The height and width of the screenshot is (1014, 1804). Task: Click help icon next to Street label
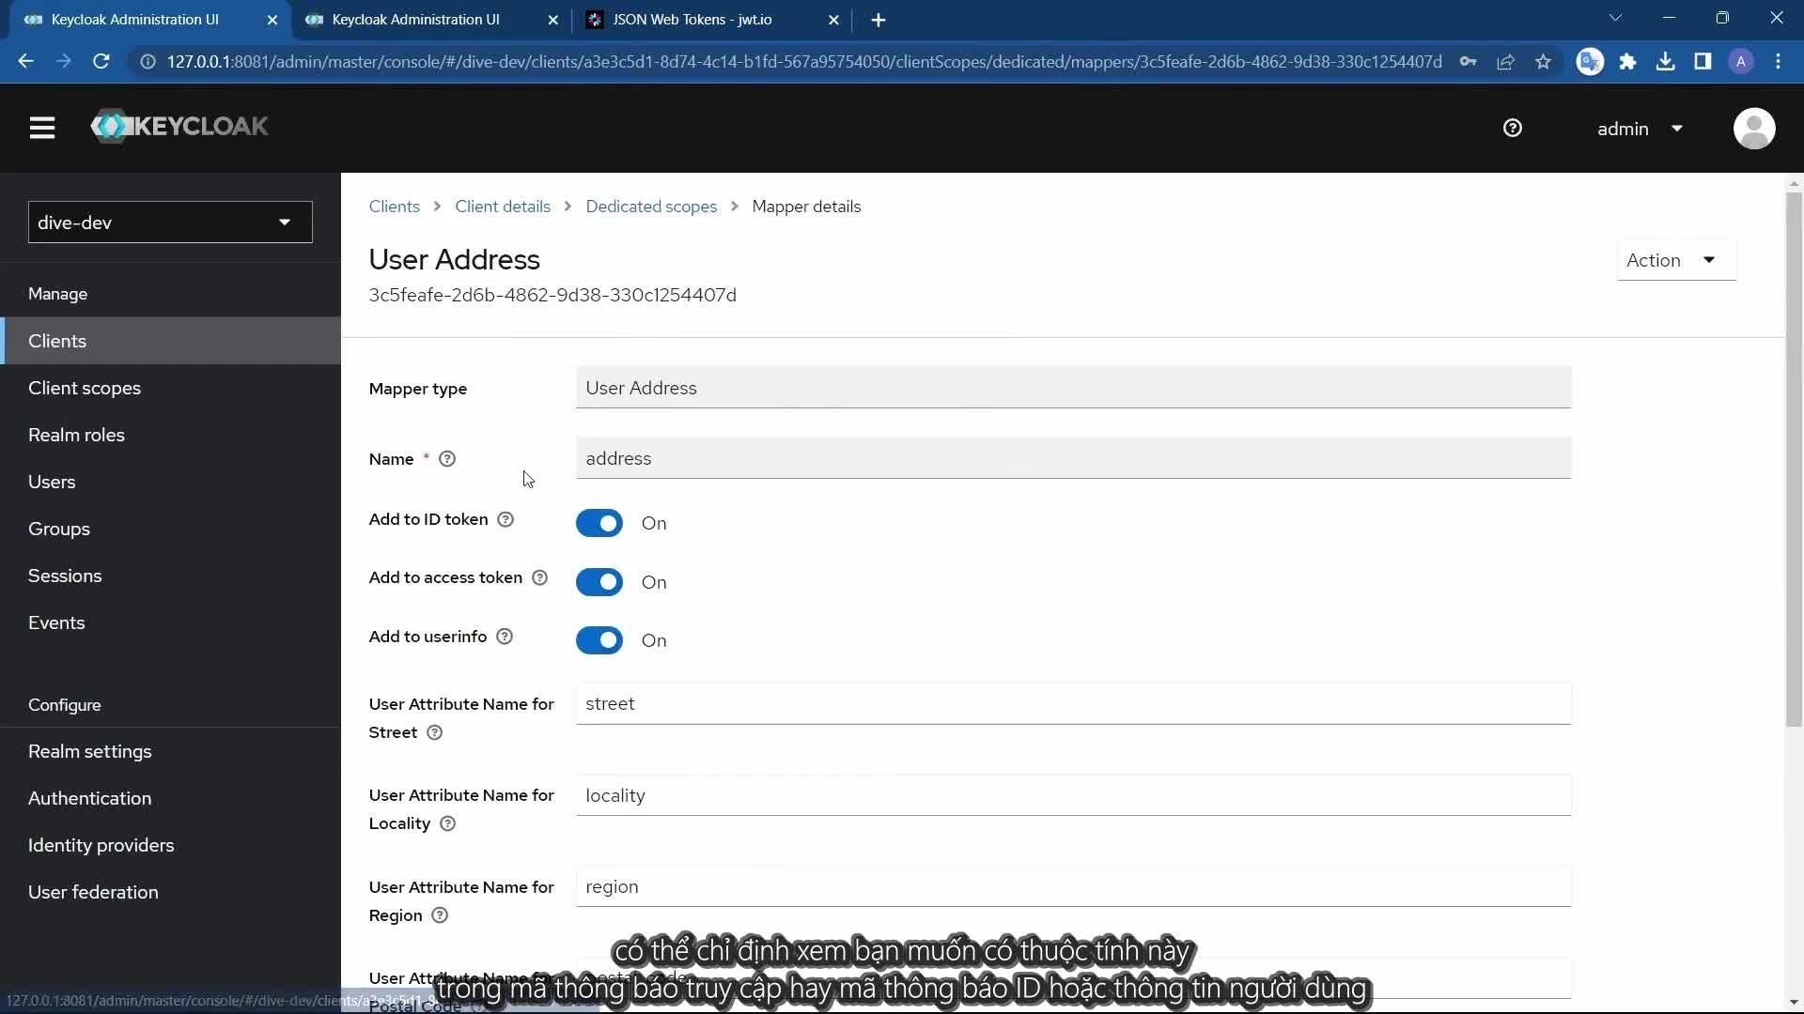(434, 732)
